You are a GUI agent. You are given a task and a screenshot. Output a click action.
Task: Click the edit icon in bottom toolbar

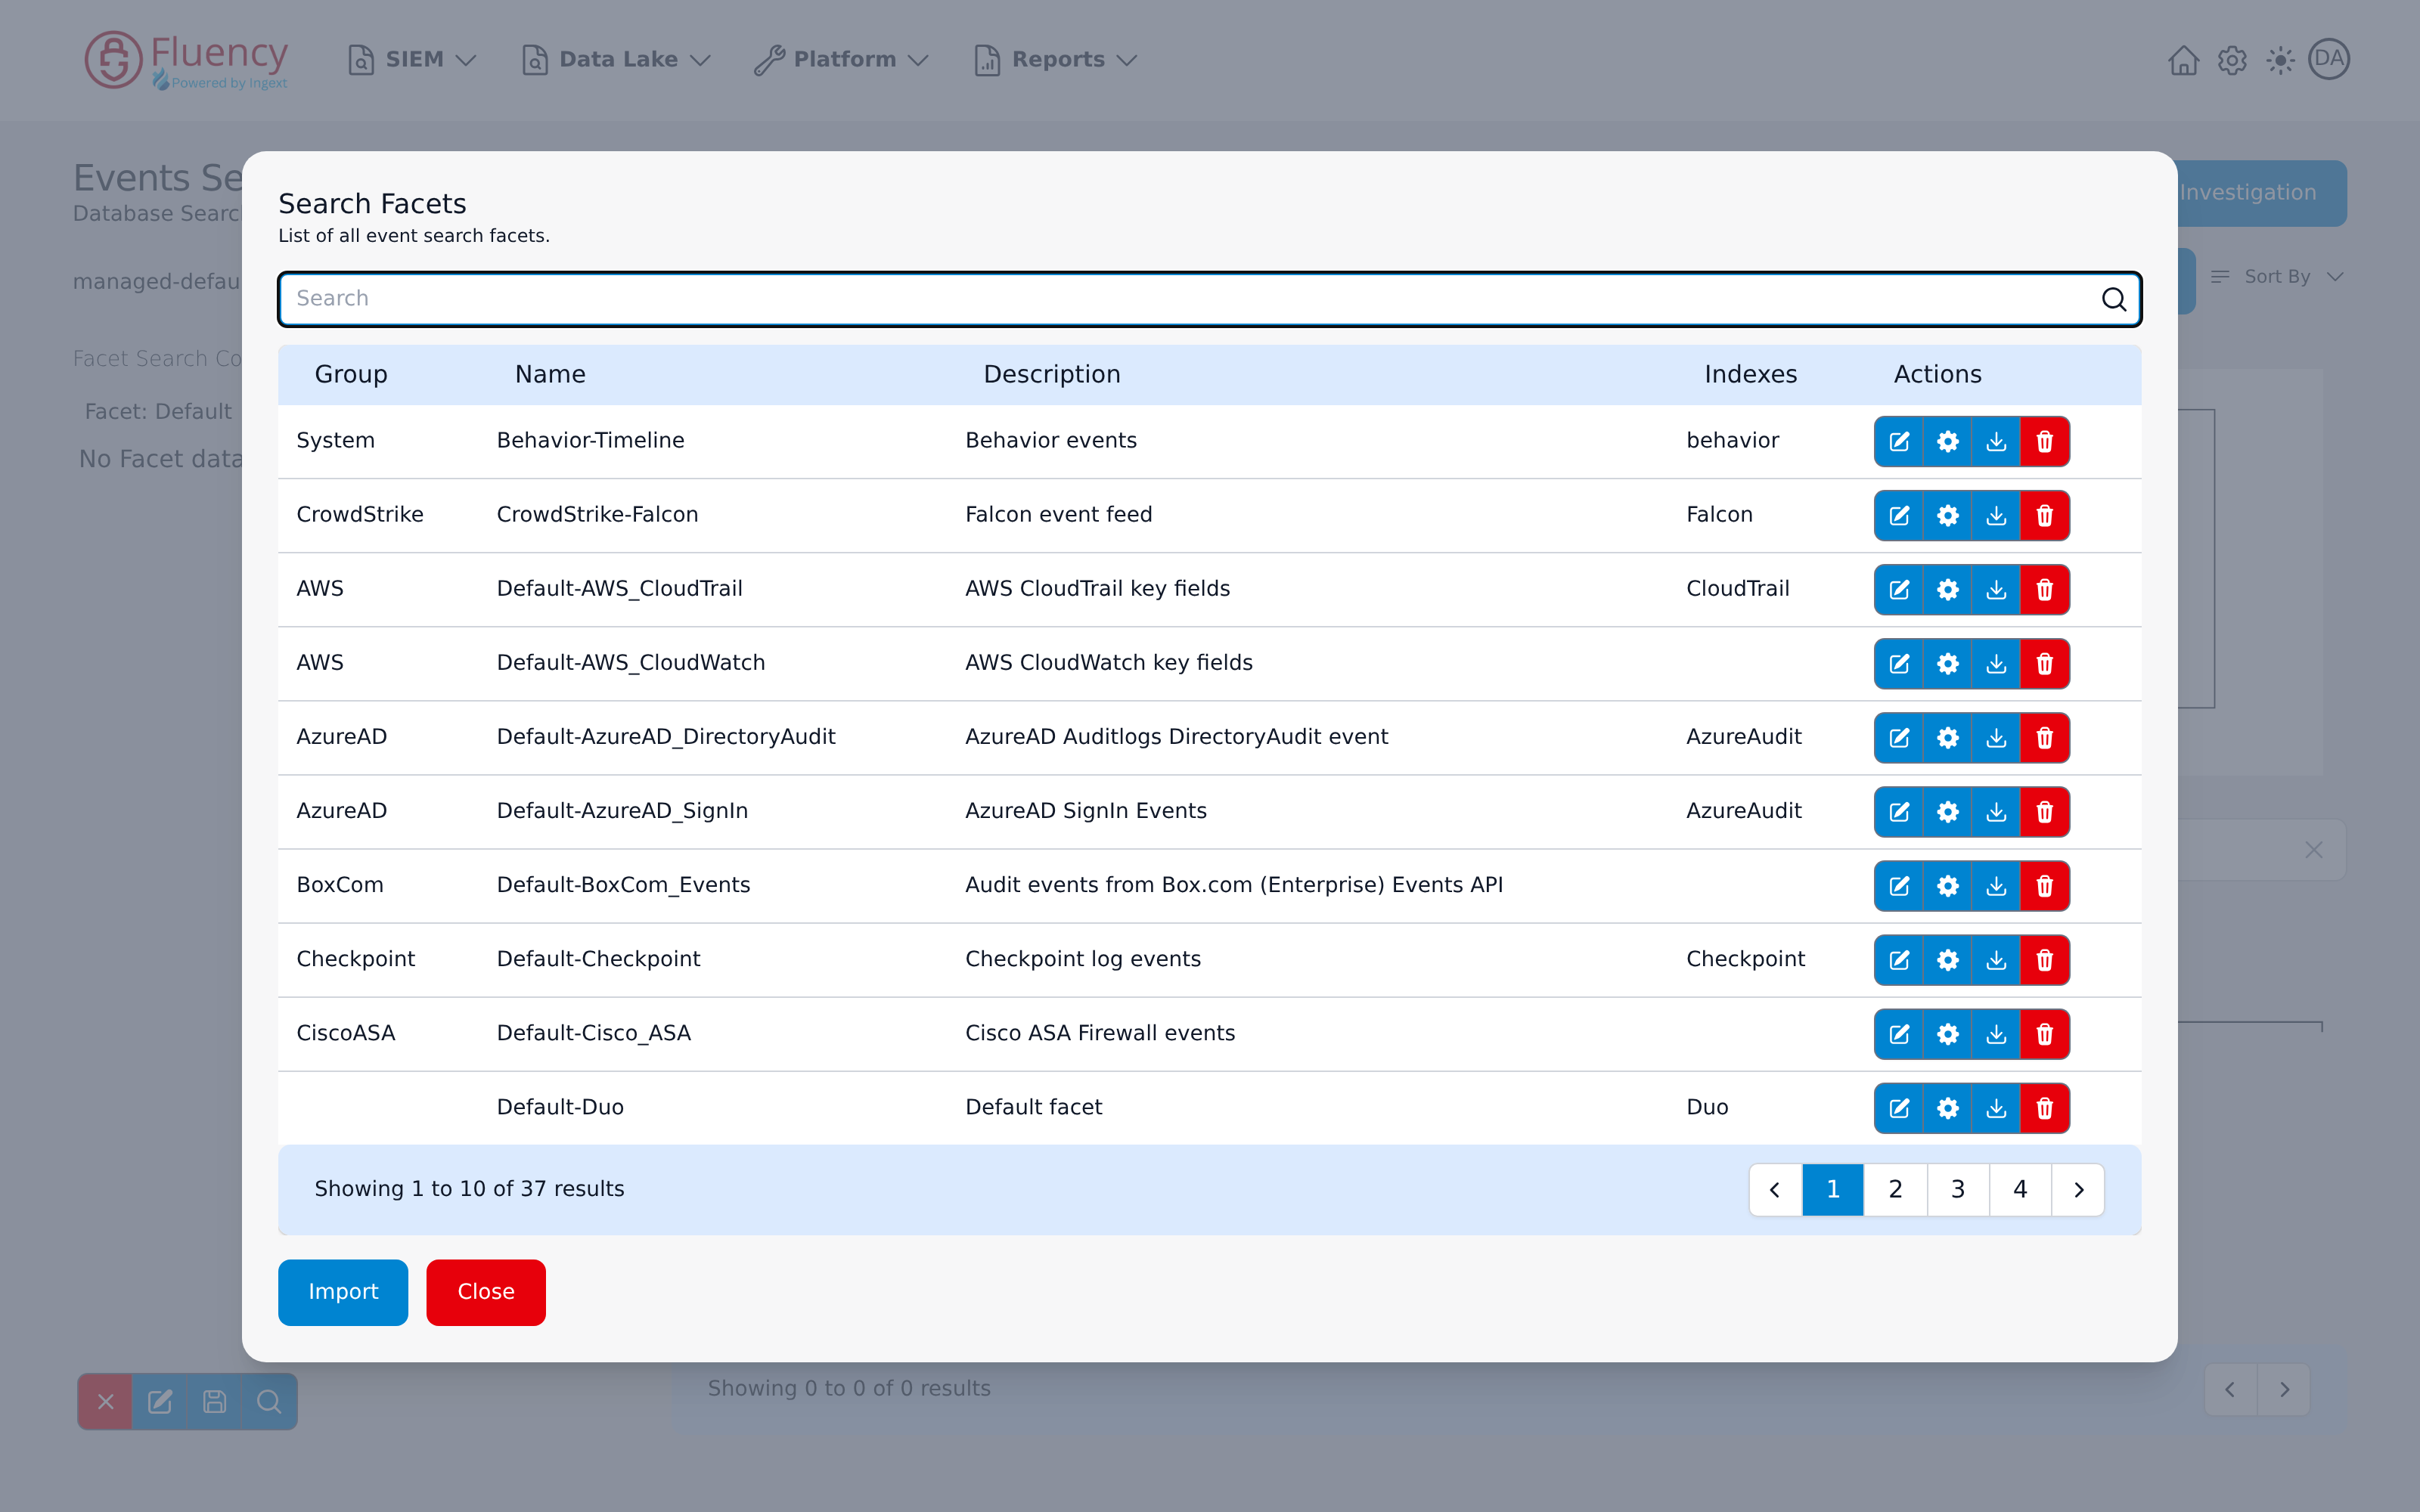point(160,1402)
